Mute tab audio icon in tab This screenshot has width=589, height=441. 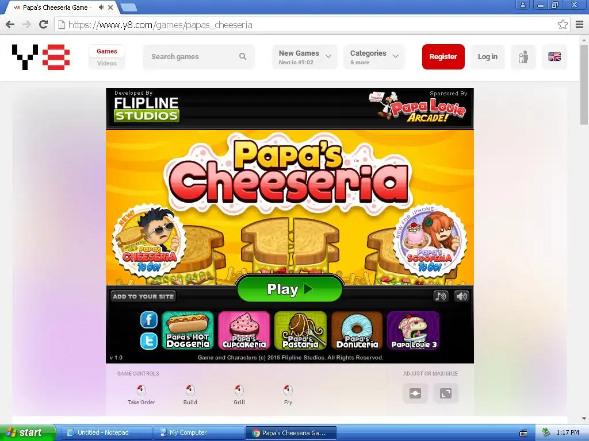[101, 7]
